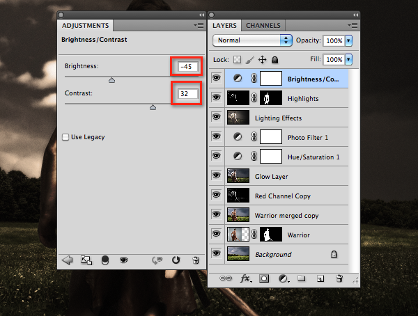Select the Adjustments tab
Viewport: 418px width, 316px height.
pos(85,26)
